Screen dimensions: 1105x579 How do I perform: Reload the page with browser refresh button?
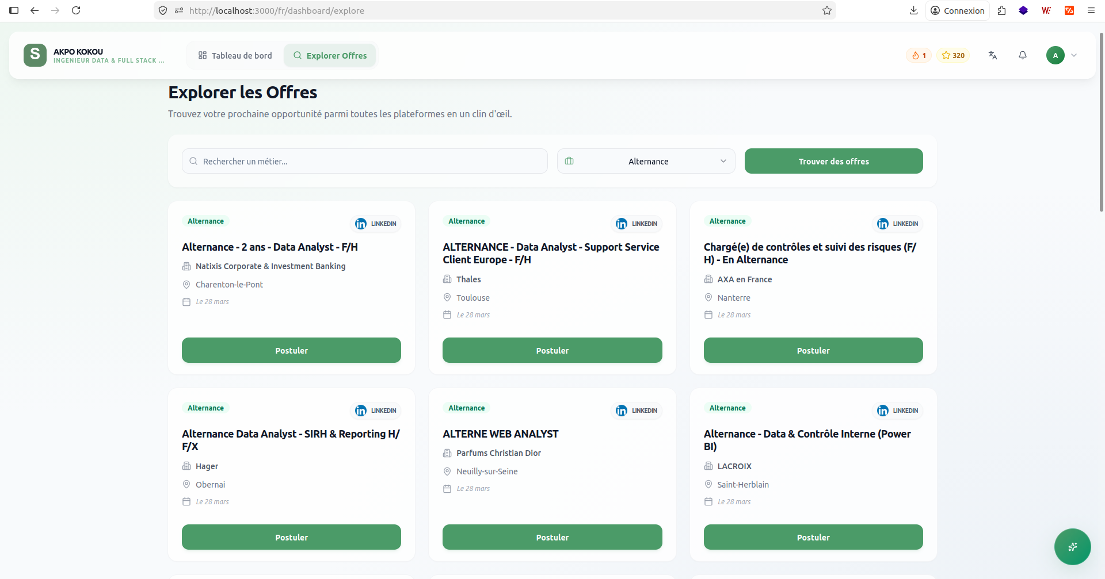[x=76, y=10]
